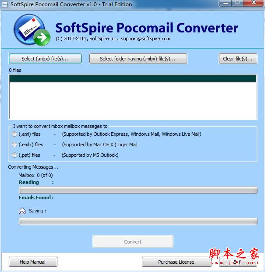Choose the (.emlx) files radio option
Viewport: 265px width, 272px height.
(x=15, y=145)
